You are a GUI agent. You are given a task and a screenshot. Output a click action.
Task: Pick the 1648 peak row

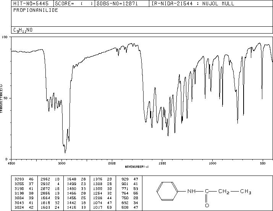pos(76,179)
